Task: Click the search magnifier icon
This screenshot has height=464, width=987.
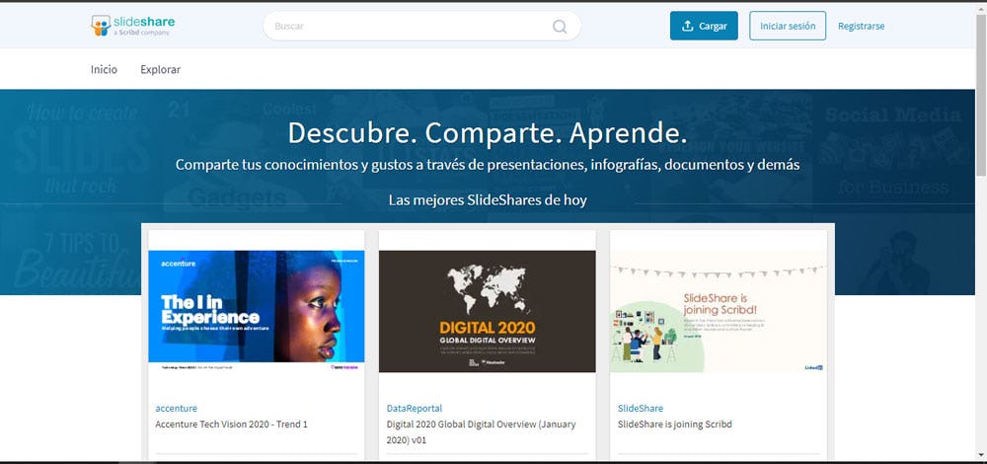Action: point(560,27)
